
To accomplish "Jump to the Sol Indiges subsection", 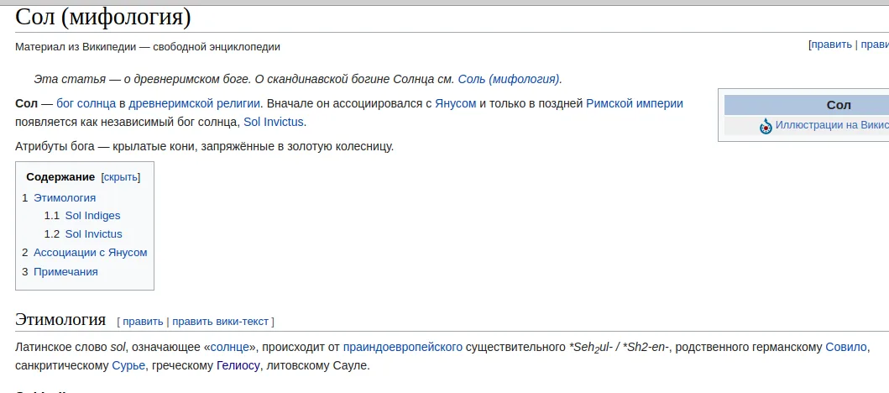I will pos(92,216).
